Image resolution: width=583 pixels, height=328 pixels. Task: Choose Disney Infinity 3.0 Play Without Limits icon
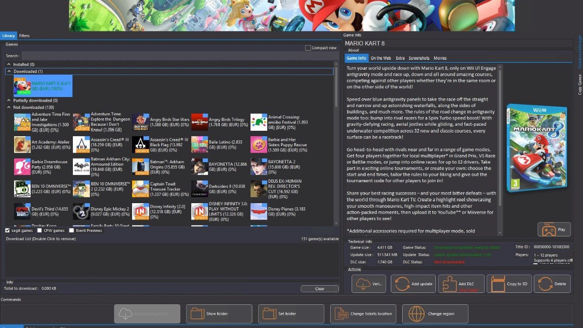tap(199, 211)
